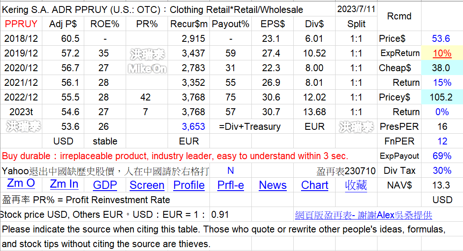Select ROE% value 35
This screenshot has height=251, width=463.
tap(104, 53)
